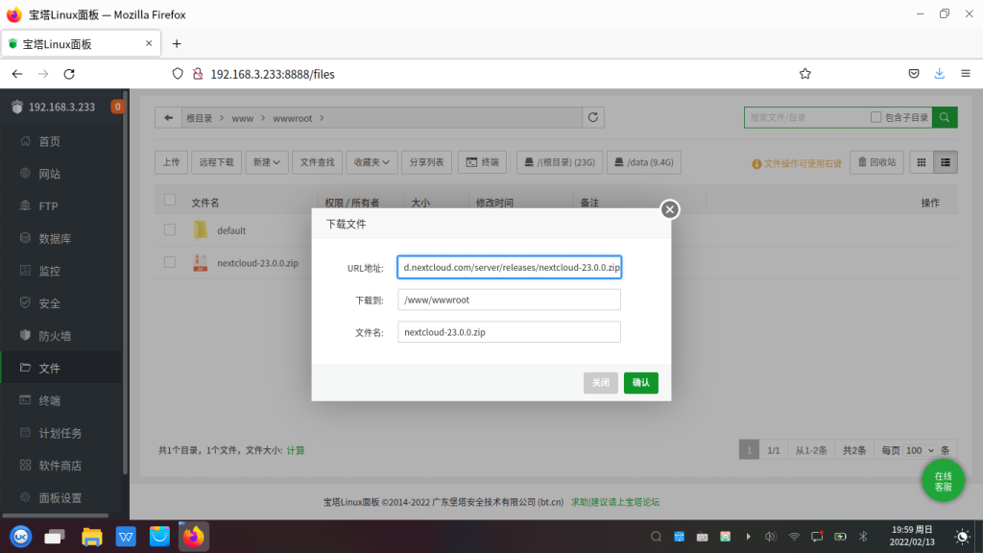Click the URL地址 input field
The image size is (983, 553).
[510, 267]
